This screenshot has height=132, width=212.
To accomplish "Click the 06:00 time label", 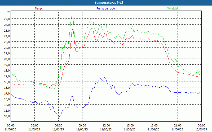I will [58, 125].
